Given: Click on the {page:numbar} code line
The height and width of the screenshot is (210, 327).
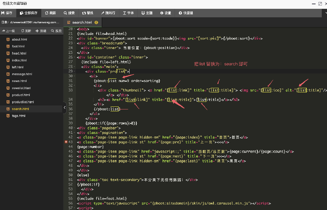Looking at the screenshot, I should 90,147.
